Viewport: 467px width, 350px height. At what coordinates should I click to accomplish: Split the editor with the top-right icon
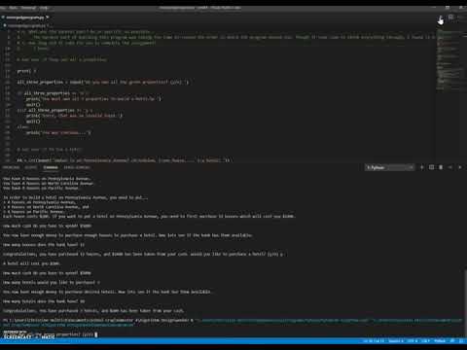click(x=450, y=17)
